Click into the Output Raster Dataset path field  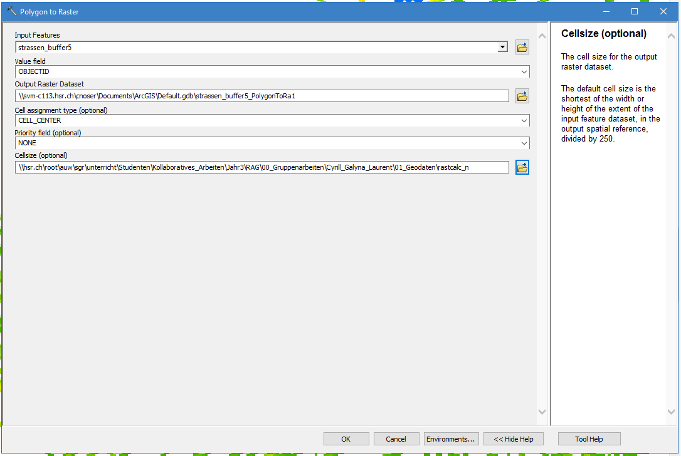click(x=261, y=96)
